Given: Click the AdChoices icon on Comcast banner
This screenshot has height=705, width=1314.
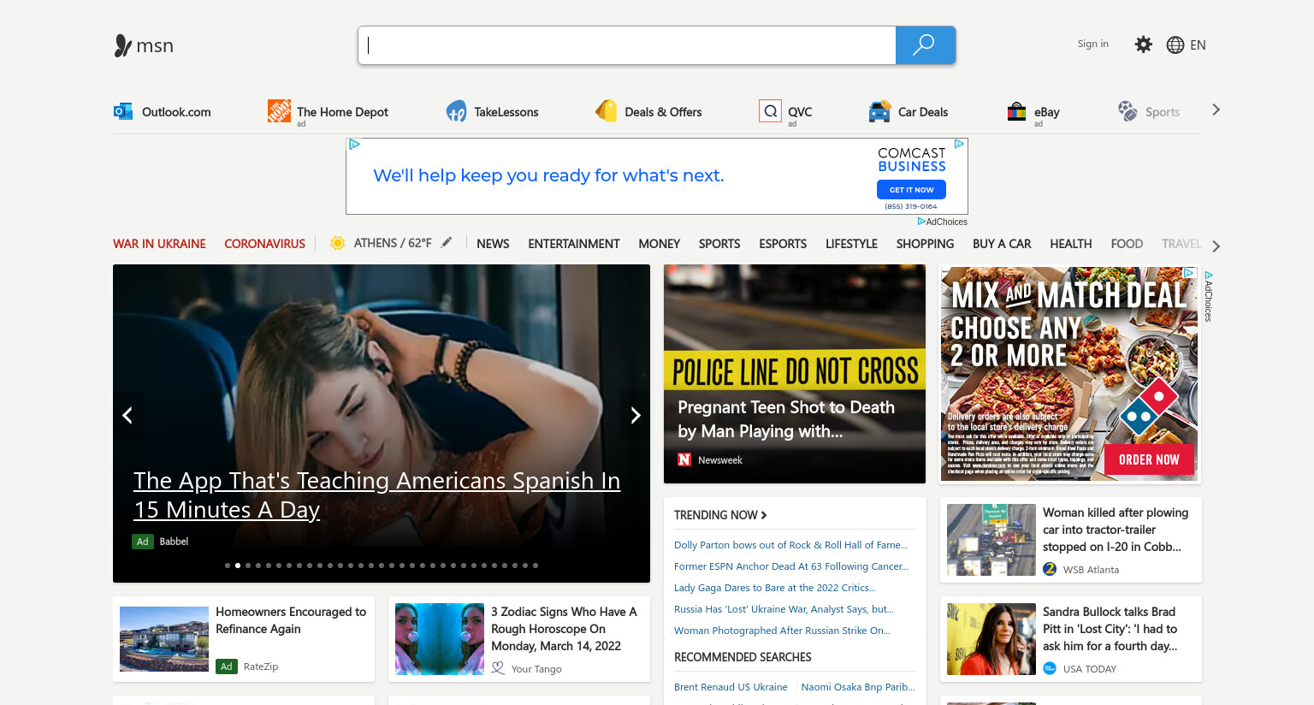Looking at the screenshot, I should (x=960, y=144).
